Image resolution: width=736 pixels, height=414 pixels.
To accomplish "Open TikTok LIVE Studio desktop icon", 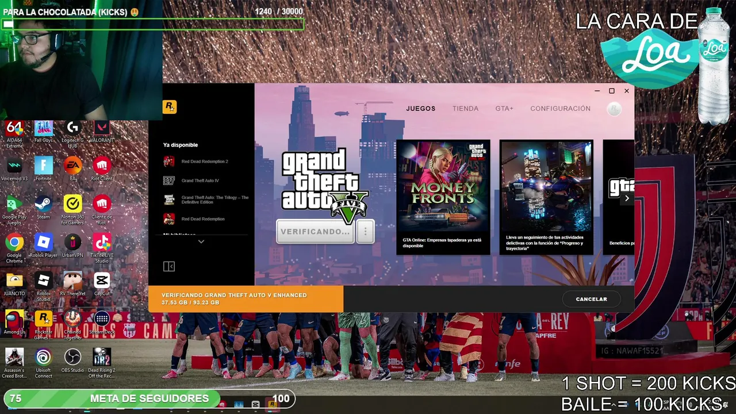I will tap(102, 249).
